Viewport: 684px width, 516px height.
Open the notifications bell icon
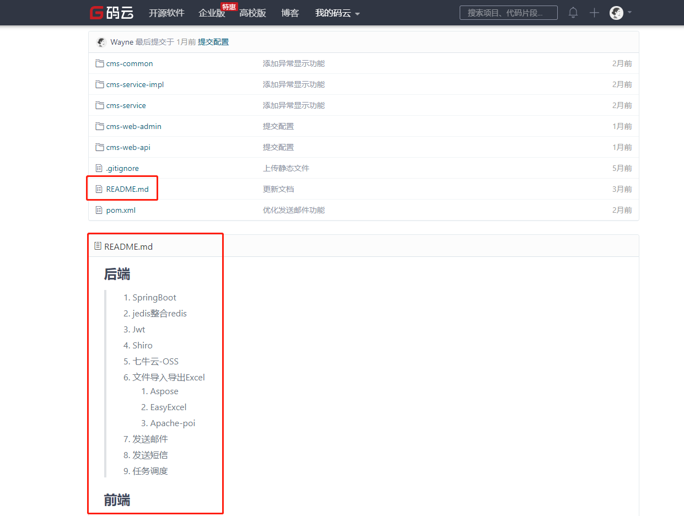[x=573, y=13]
